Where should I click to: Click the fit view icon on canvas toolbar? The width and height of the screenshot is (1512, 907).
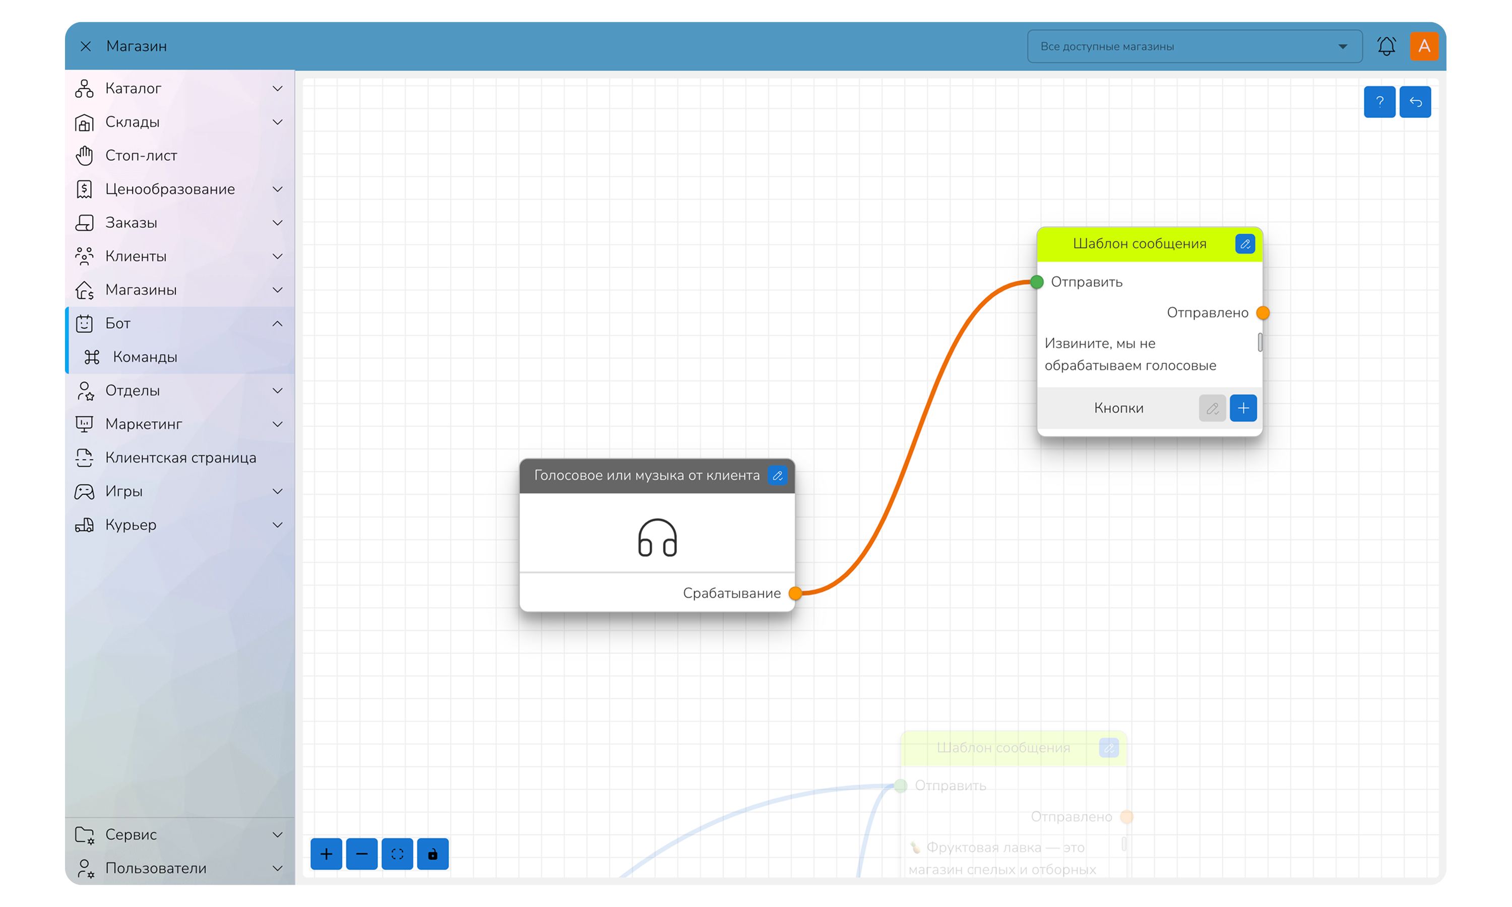[397, 854]
